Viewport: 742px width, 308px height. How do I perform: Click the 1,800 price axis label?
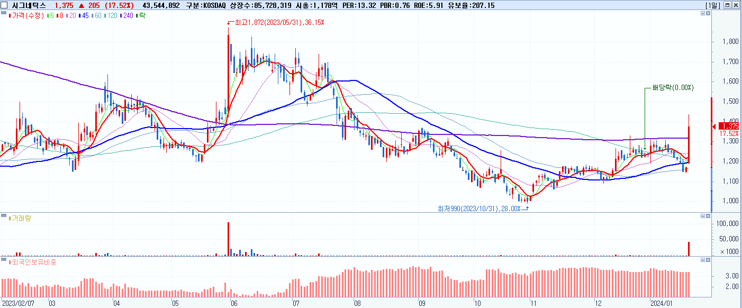point(731,41)
